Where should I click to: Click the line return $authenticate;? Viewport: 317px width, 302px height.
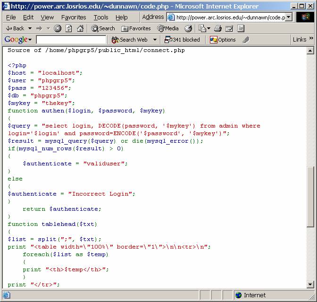tap(62, 209)
